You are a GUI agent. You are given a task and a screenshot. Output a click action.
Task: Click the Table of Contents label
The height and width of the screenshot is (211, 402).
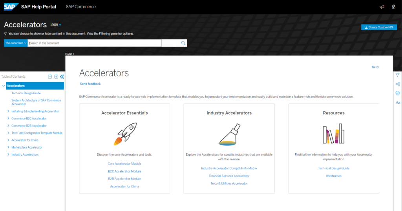[x=13, y=77]
